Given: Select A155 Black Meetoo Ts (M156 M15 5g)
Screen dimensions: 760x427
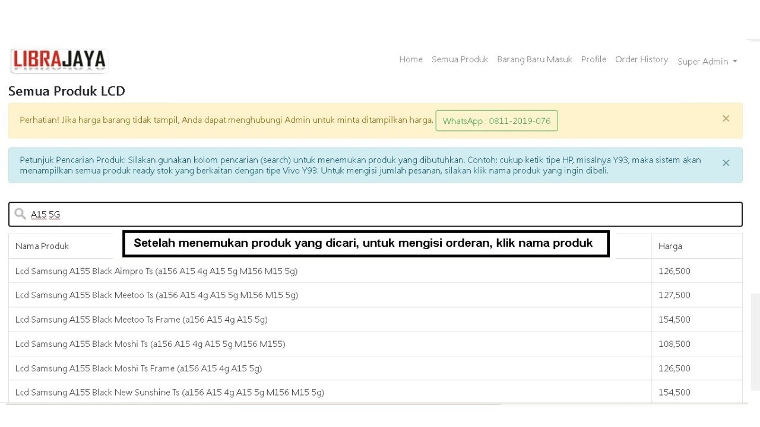Looking at the screenshot, I should pos(157,295).
